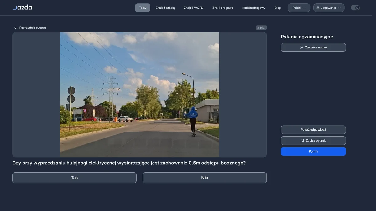Open the Znajdź WORD page
This screenshot has width=376, height=211.
[x=194, y=8]
